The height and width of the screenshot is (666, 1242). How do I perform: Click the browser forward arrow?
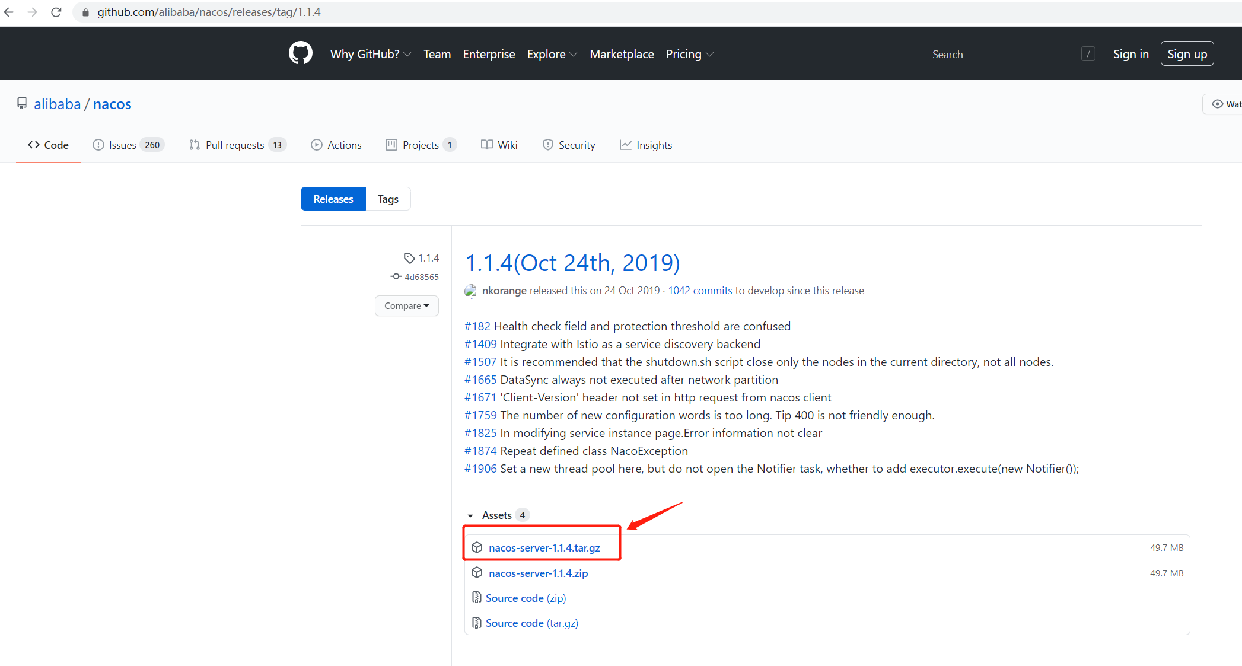coord(32,12)
